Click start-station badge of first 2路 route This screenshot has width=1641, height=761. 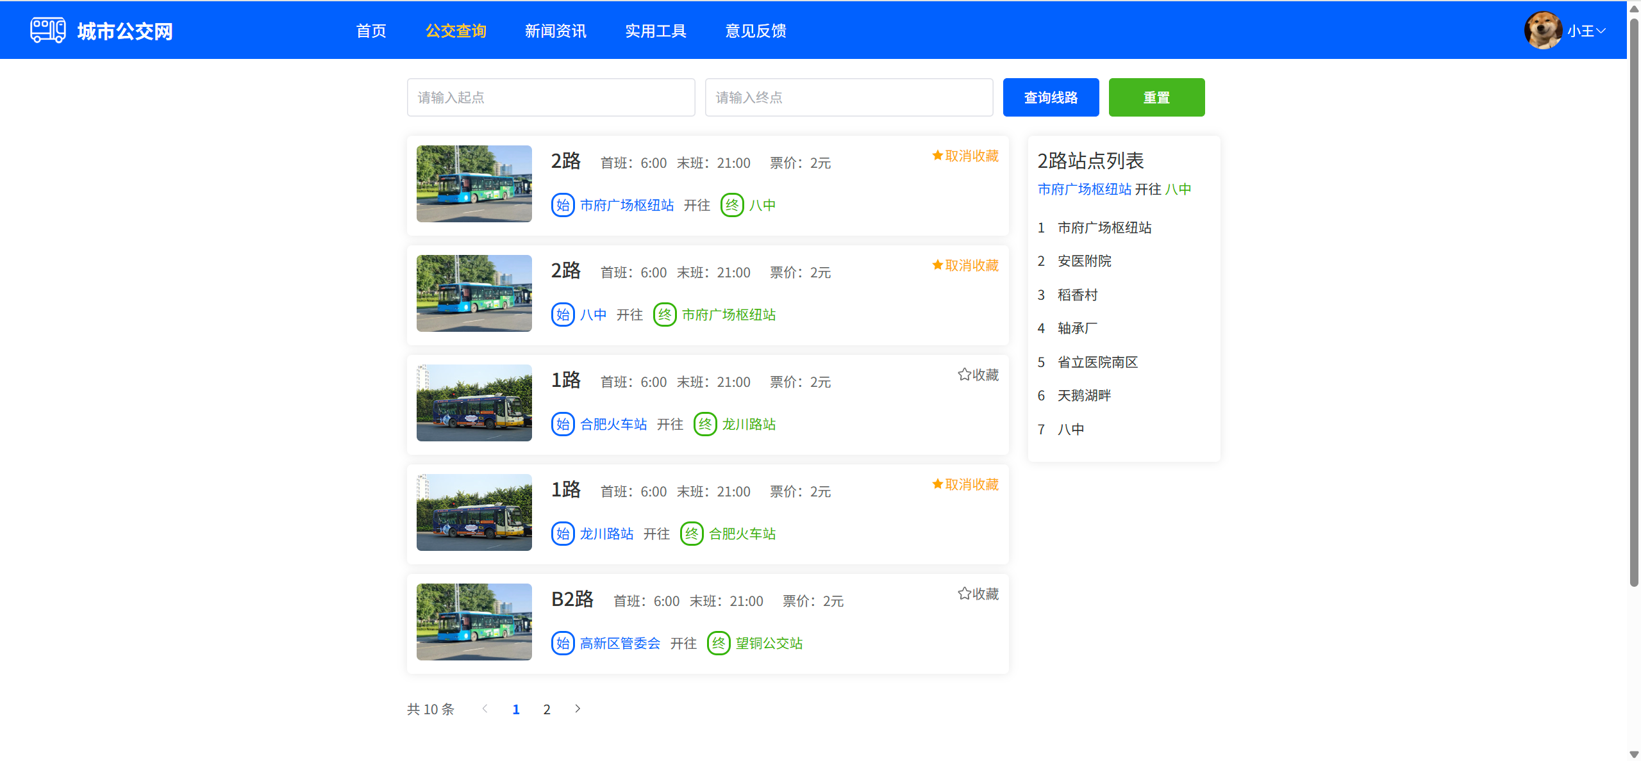tap(562, 205)
